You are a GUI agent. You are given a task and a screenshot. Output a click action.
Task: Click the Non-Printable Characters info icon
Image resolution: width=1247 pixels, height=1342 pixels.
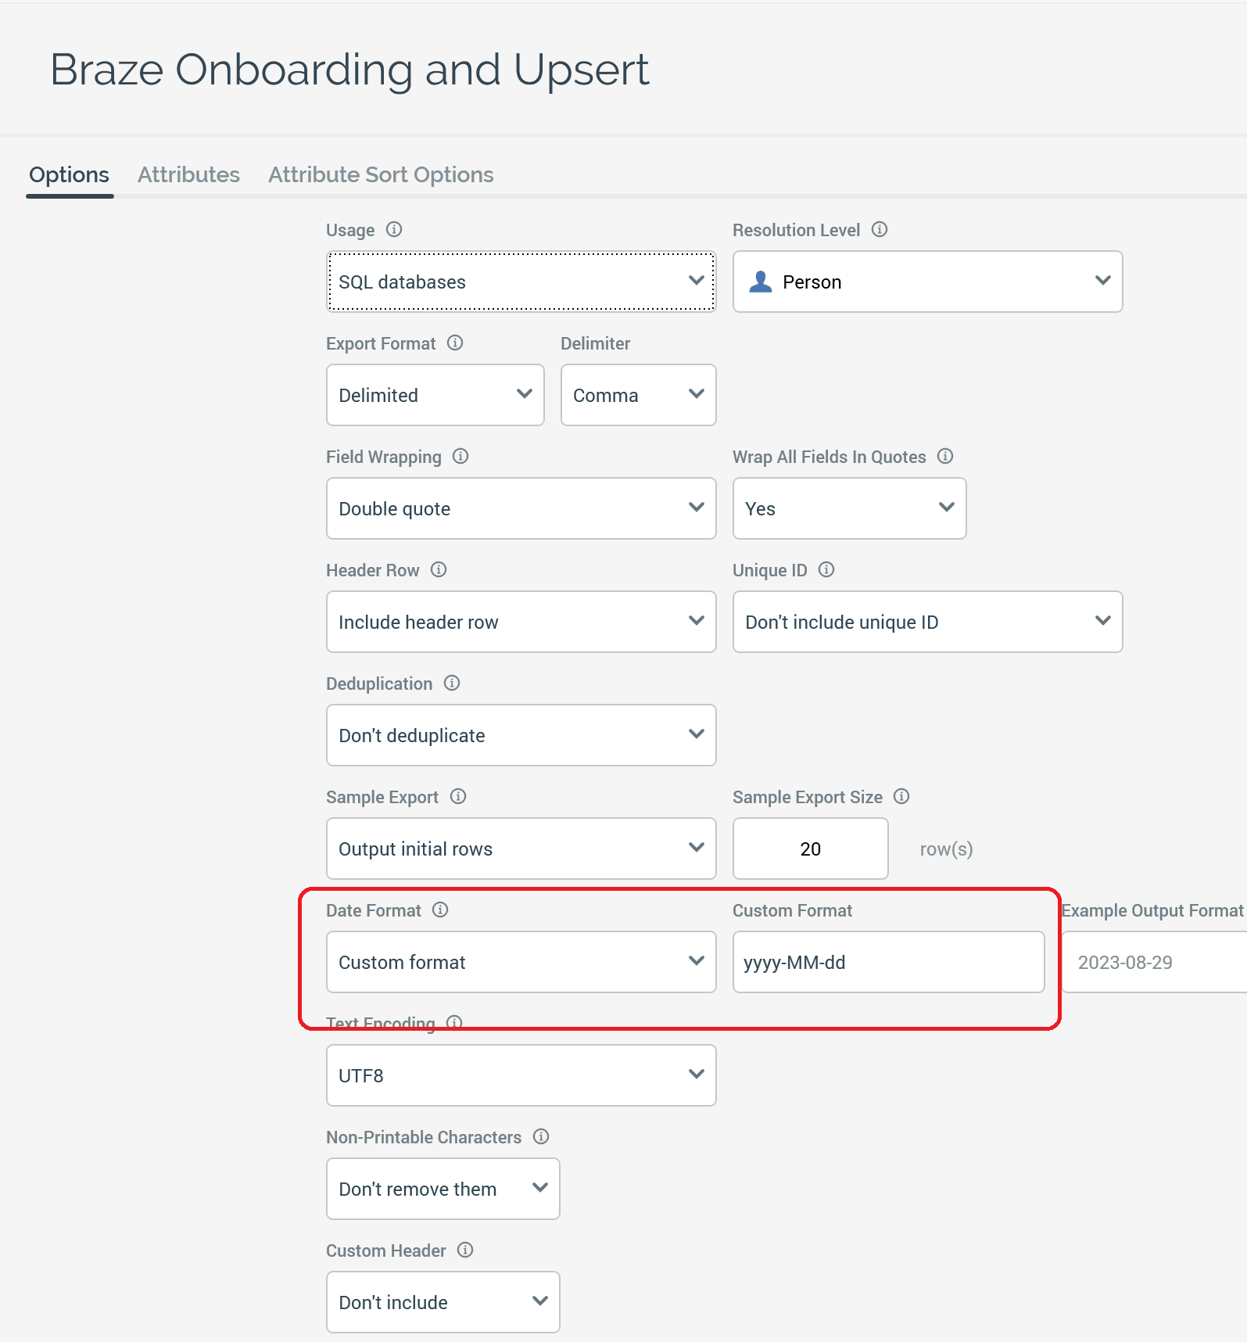[541, 1136]
